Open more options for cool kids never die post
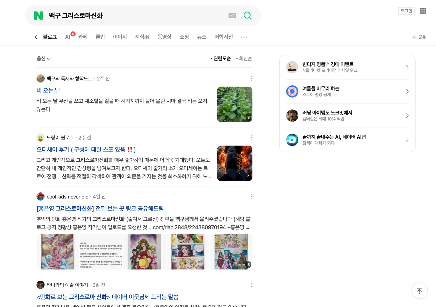This screenshot has height=307, width=436. 252,197
